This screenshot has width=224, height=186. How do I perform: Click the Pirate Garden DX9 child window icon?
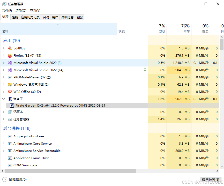(x=12, y=106)
